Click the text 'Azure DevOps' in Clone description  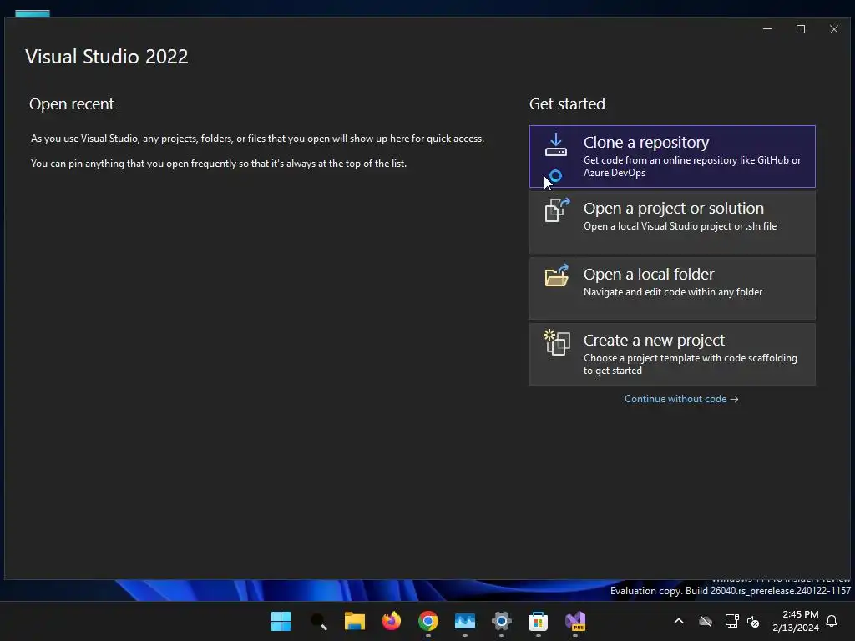615,173
